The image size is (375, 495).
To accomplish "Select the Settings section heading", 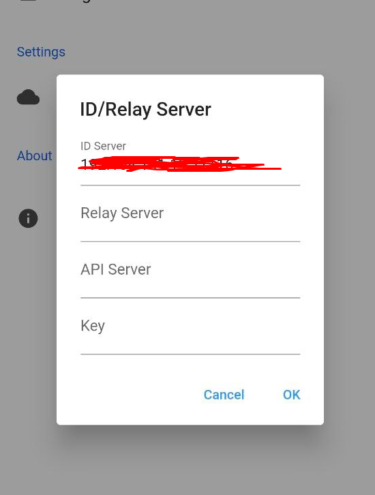I will 41,52.
